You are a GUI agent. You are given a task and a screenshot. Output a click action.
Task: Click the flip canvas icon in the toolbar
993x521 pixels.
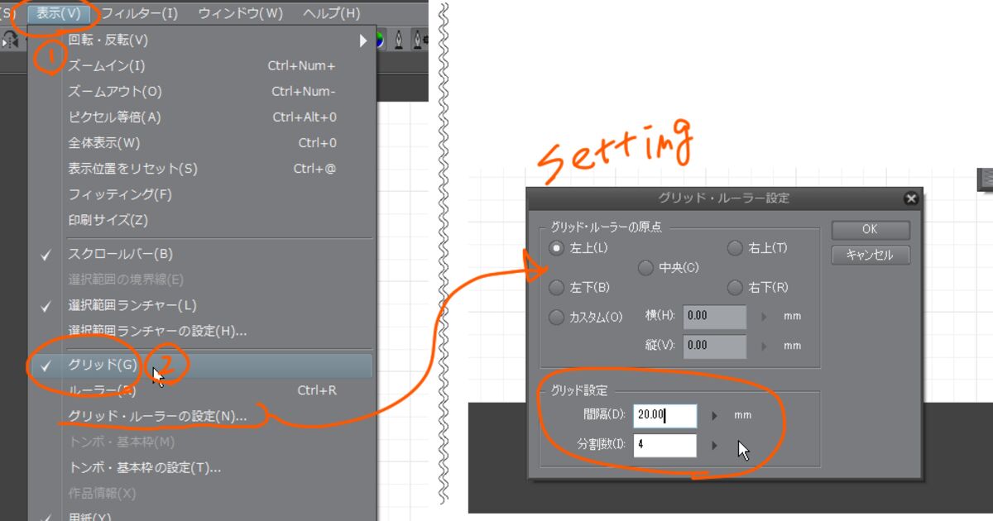[x=12, y=39]
